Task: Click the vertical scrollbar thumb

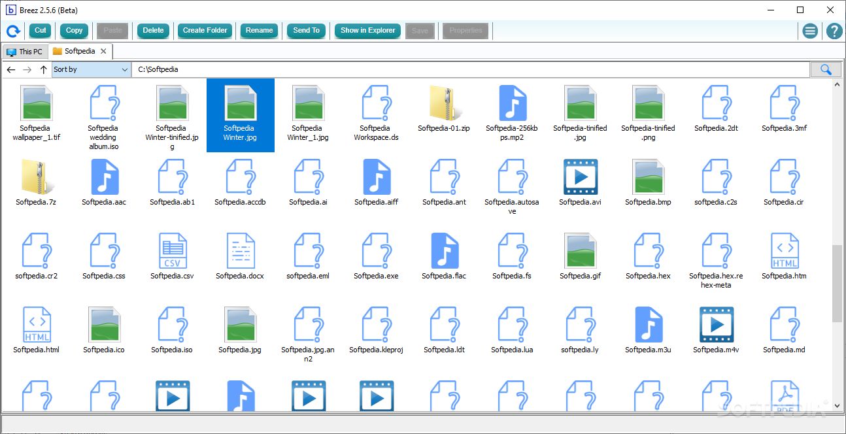Action: click(838, 284)
